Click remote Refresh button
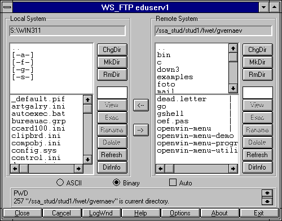282x221 pixels. (x=258, y=155)
